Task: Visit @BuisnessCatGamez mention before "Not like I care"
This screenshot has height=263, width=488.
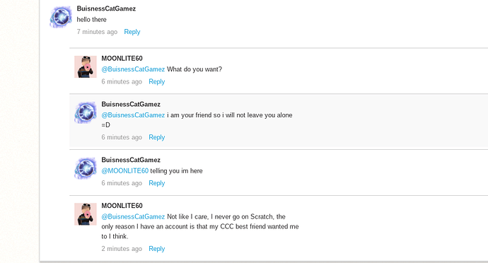Action: (133, 216)
